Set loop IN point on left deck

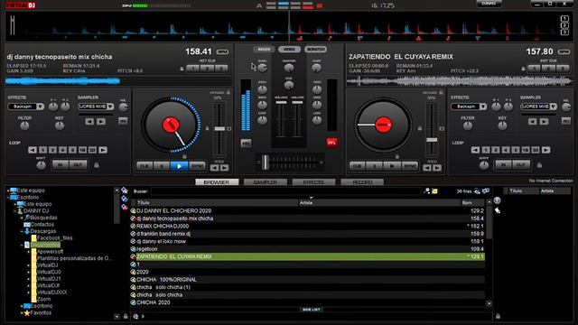(61, 164)
